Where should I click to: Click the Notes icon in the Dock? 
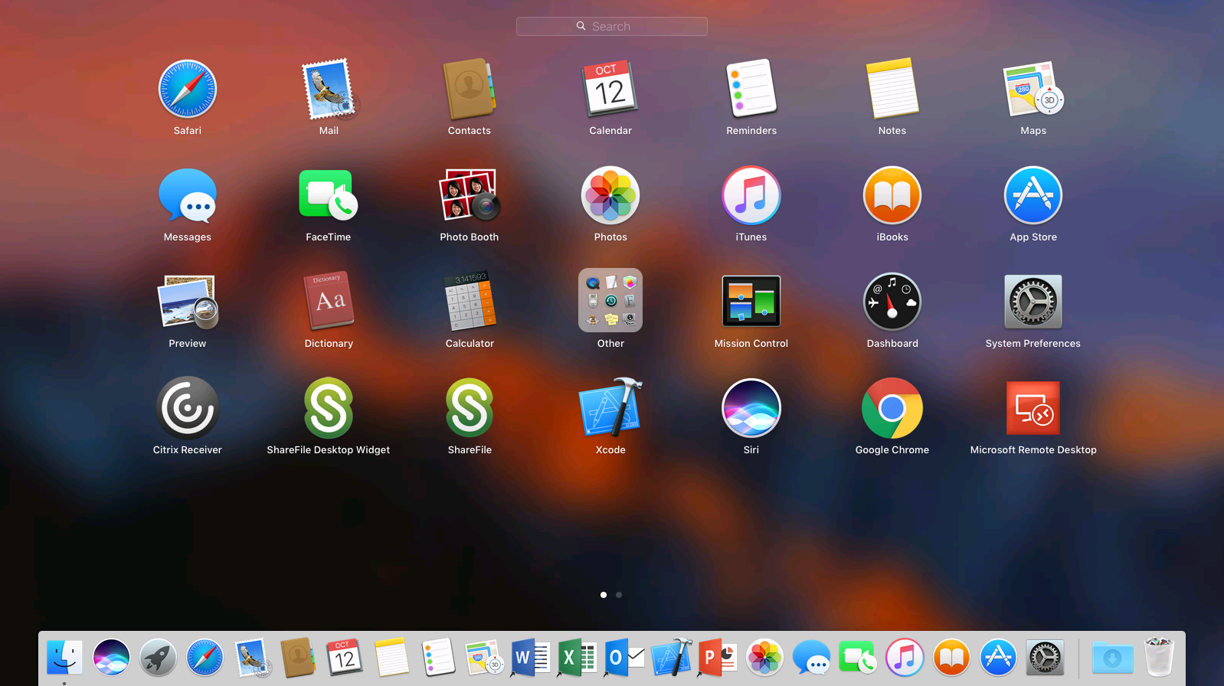tap(391, 658)
